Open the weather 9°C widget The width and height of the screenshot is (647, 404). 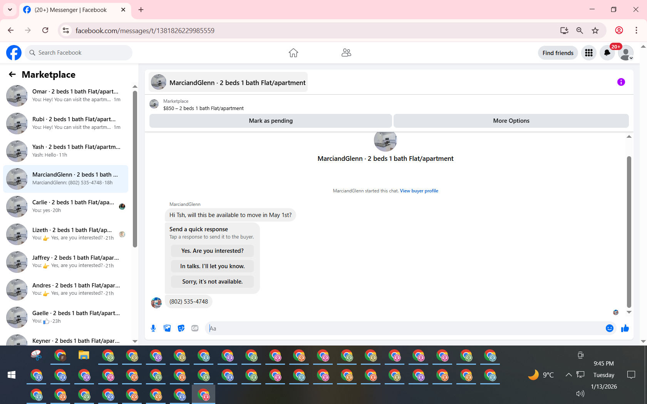point(540,375)
